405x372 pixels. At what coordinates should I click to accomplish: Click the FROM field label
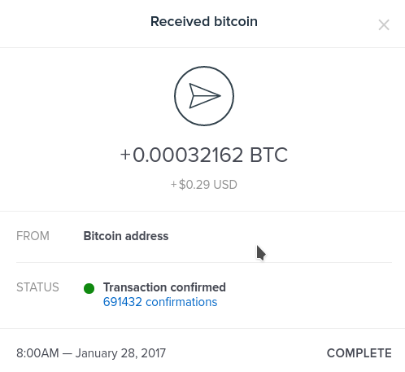tap(33, 236)
